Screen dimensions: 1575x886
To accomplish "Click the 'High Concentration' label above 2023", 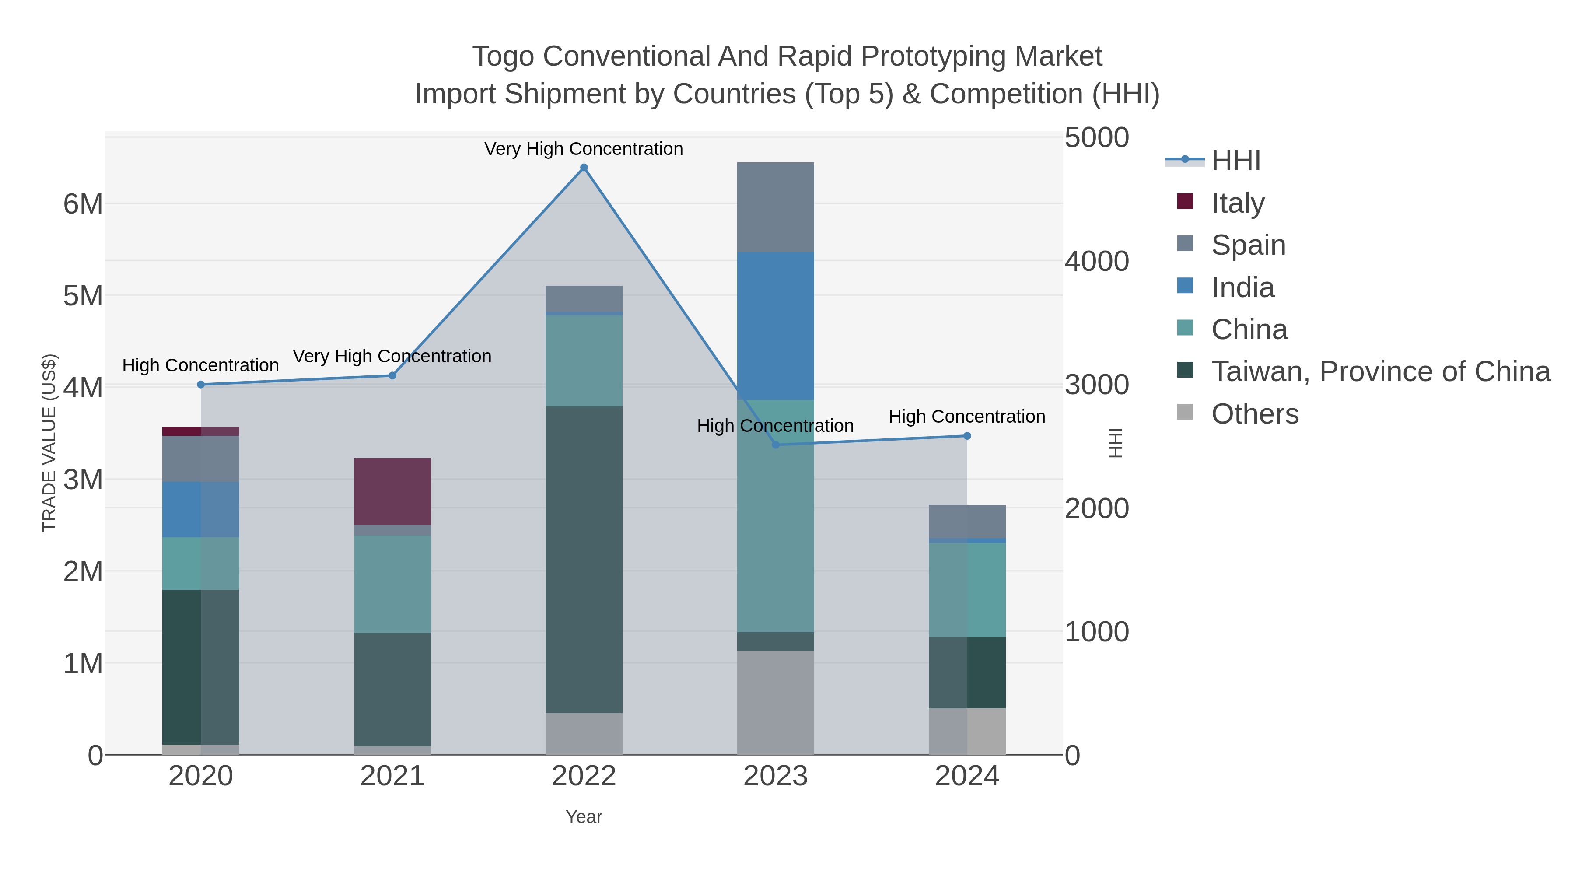I will pos(776,426).
